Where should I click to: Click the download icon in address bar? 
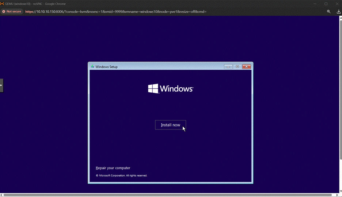pos(338,11)
